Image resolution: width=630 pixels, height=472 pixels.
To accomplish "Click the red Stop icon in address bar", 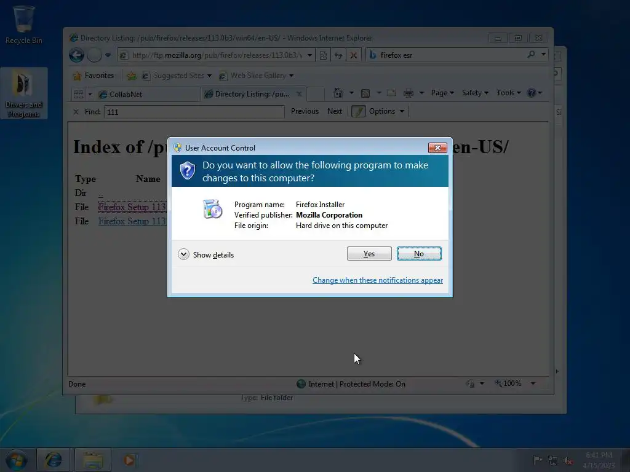I will (x=354, y=55).
